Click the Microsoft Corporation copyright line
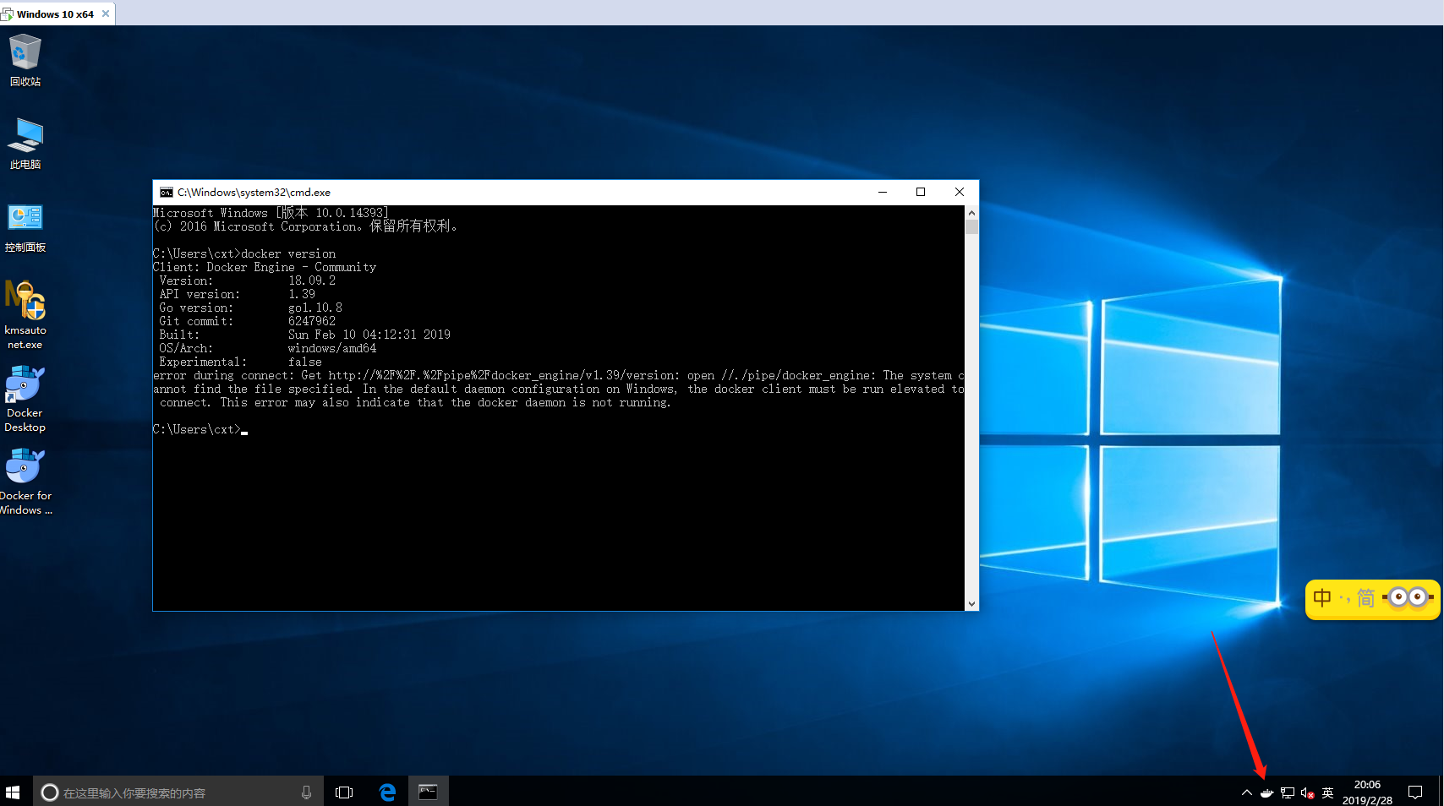The width and height of the screenshot is (1444, 806). tap(305, 226)
